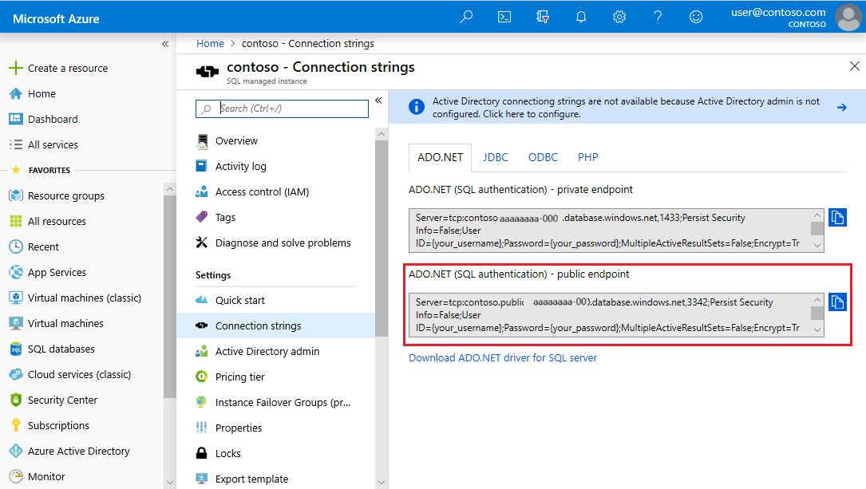Click the feedback smiley icon
Screen dimensions: 866x489
tap(696, 17)
